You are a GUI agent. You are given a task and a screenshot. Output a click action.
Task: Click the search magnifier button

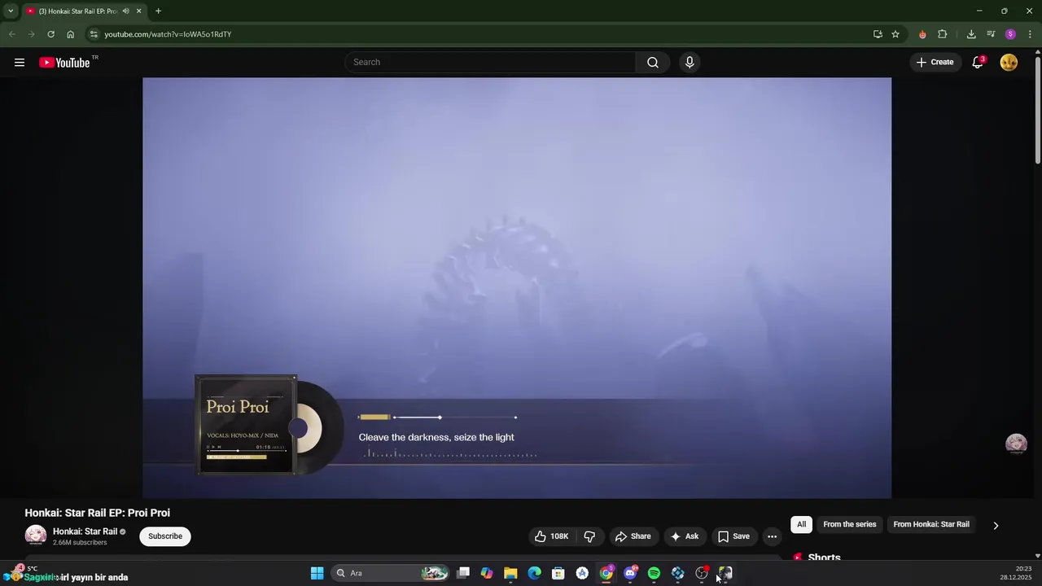[653, 63]
